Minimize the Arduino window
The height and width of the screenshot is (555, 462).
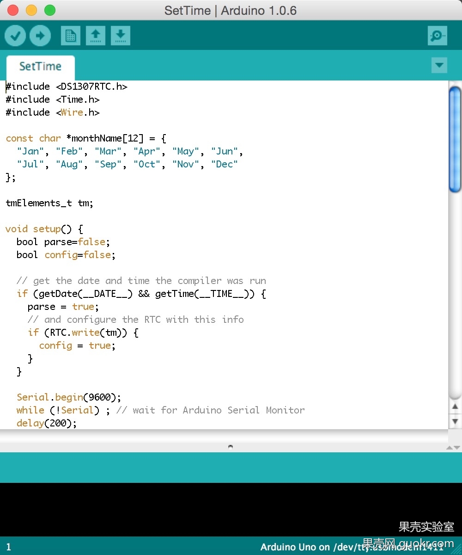31,10
